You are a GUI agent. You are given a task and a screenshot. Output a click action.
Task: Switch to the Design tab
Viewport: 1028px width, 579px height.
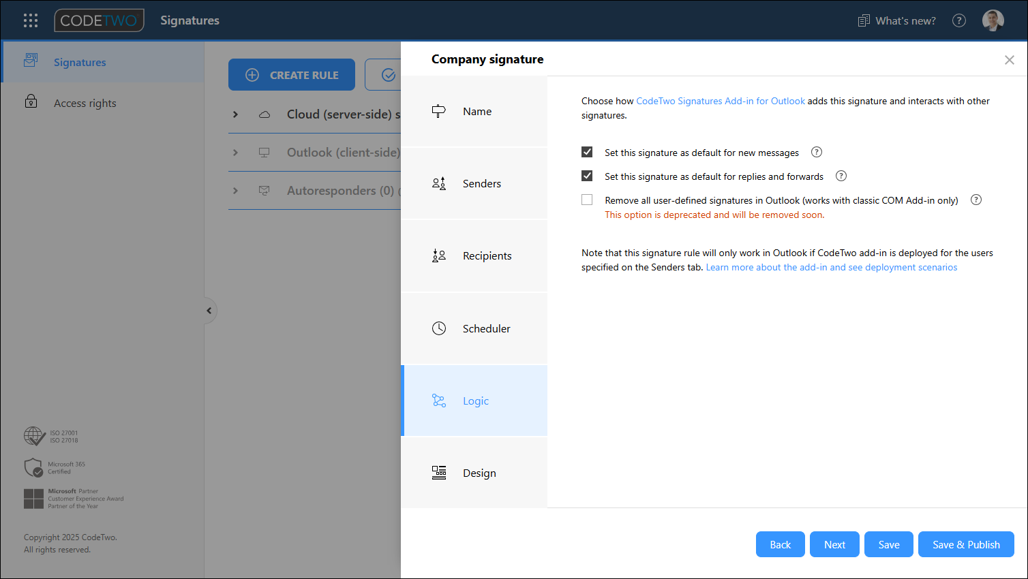(474, 473)
